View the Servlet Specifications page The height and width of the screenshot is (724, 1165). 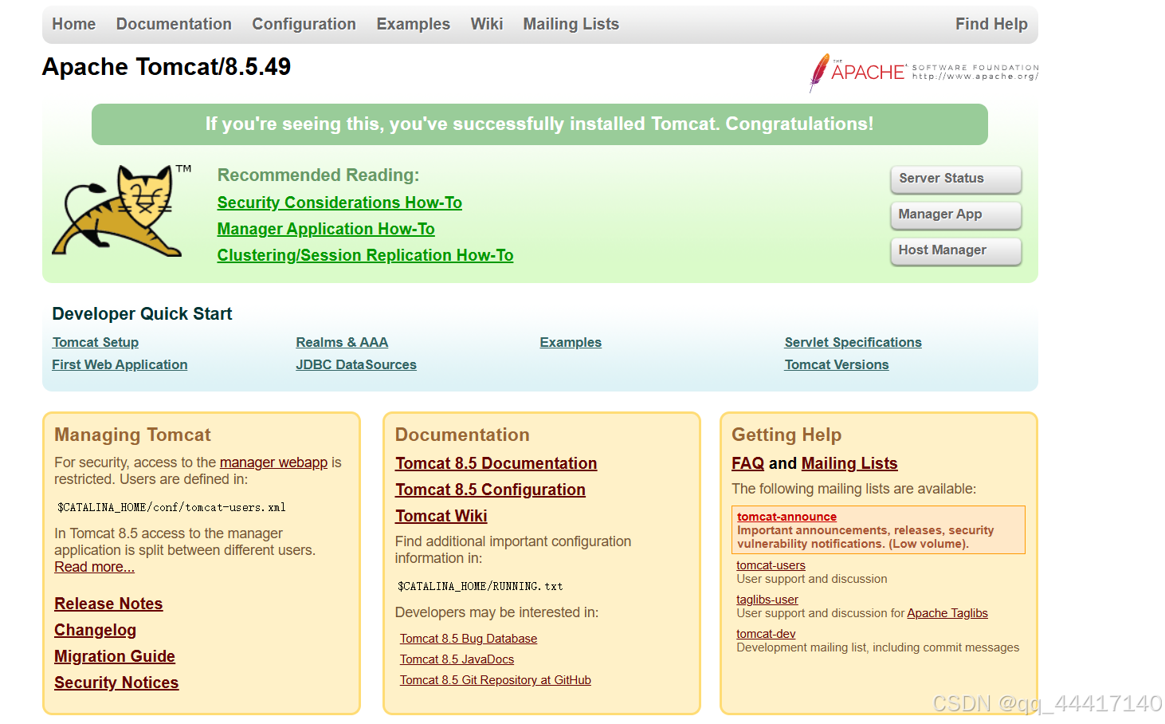853,342
